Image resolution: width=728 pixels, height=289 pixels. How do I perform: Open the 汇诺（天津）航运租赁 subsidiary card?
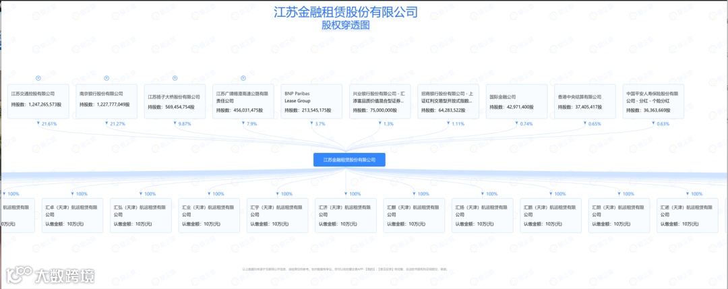coord(687,216)
